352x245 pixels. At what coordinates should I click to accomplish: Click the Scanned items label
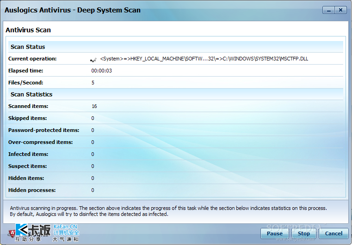[x=28, y=106]
